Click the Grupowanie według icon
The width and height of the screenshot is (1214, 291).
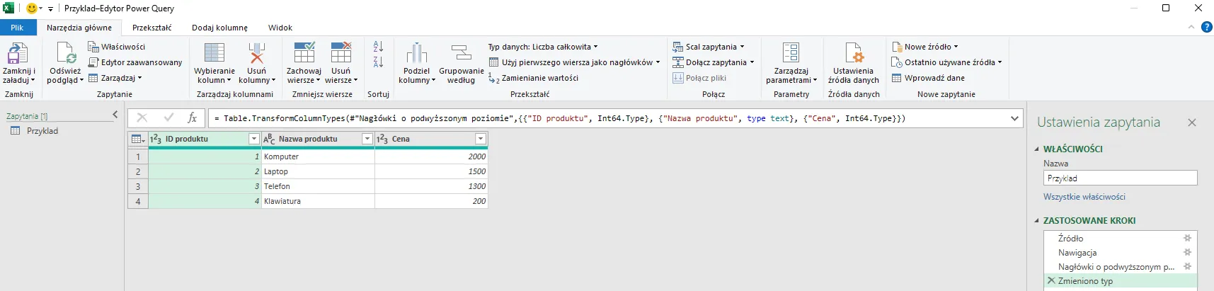click(x=461, y=54)
